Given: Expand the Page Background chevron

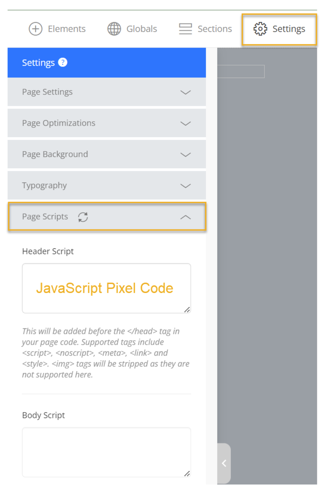Looking at the screenshot, I should pos(185,155).
